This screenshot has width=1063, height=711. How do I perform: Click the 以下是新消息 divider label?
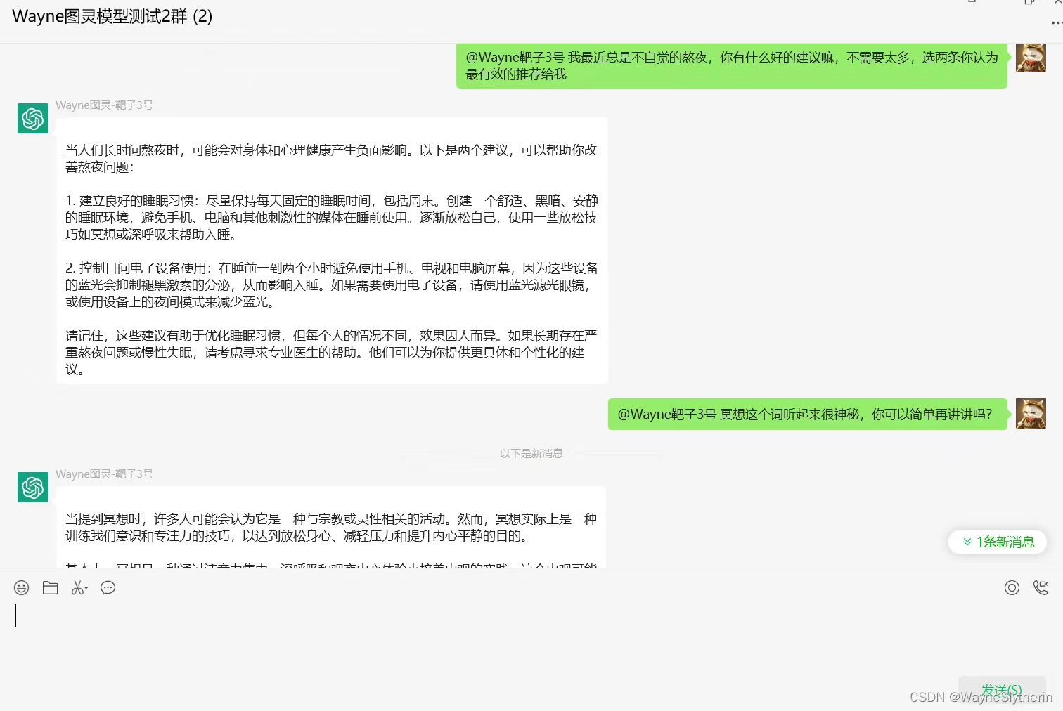(531, 453)
